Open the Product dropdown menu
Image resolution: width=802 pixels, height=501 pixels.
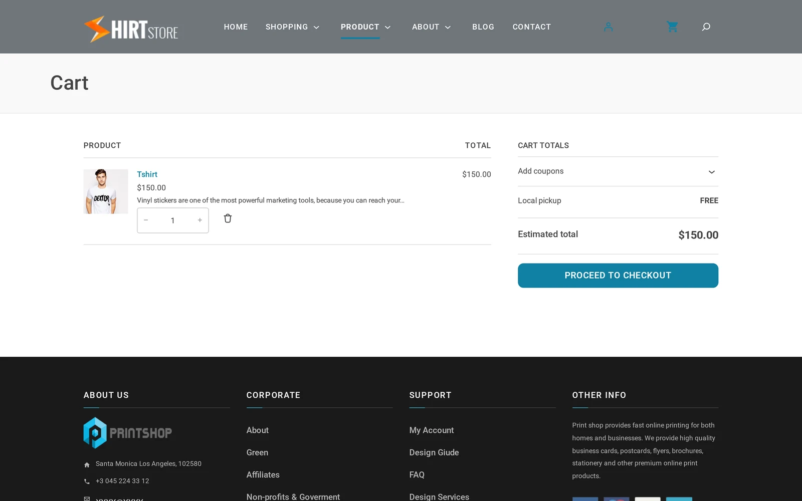click(365, 27)
